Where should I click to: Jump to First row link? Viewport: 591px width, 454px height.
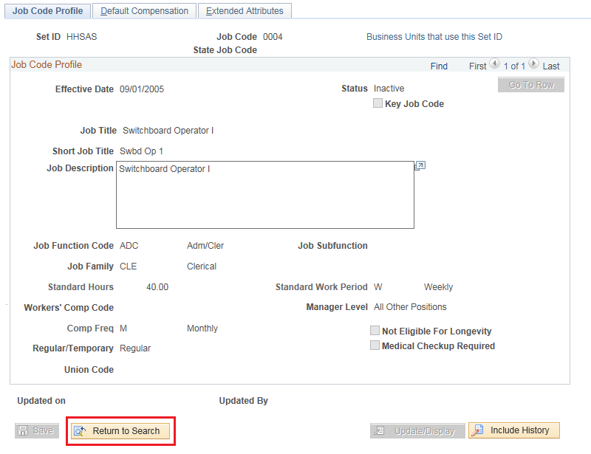coord(477,66)
